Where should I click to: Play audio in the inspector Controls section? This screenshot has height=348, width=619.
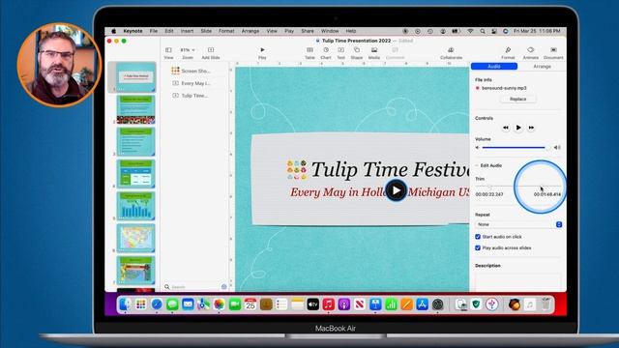(518, 128)
